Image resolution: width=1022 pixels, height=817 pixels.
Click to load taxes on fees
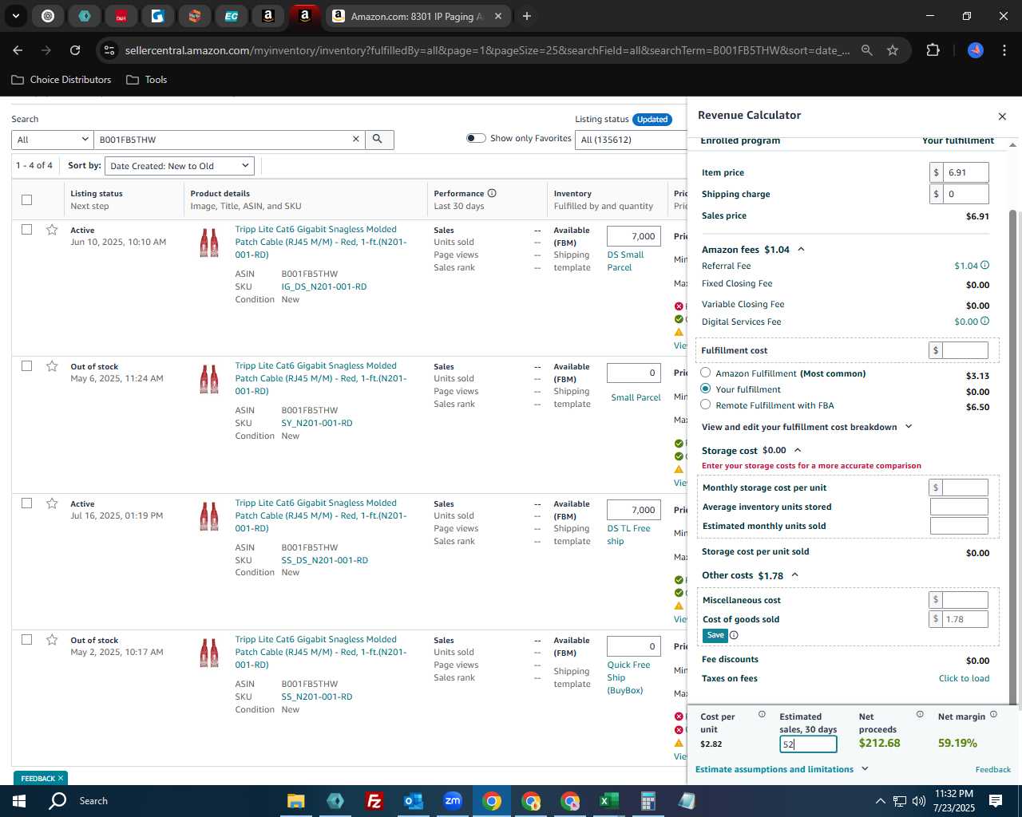[x=964, y=678]
